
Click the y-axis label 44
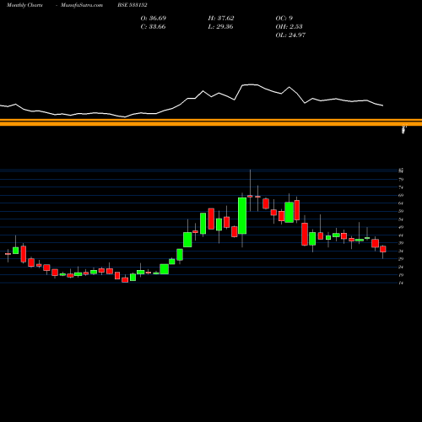(x=401, y=235)
